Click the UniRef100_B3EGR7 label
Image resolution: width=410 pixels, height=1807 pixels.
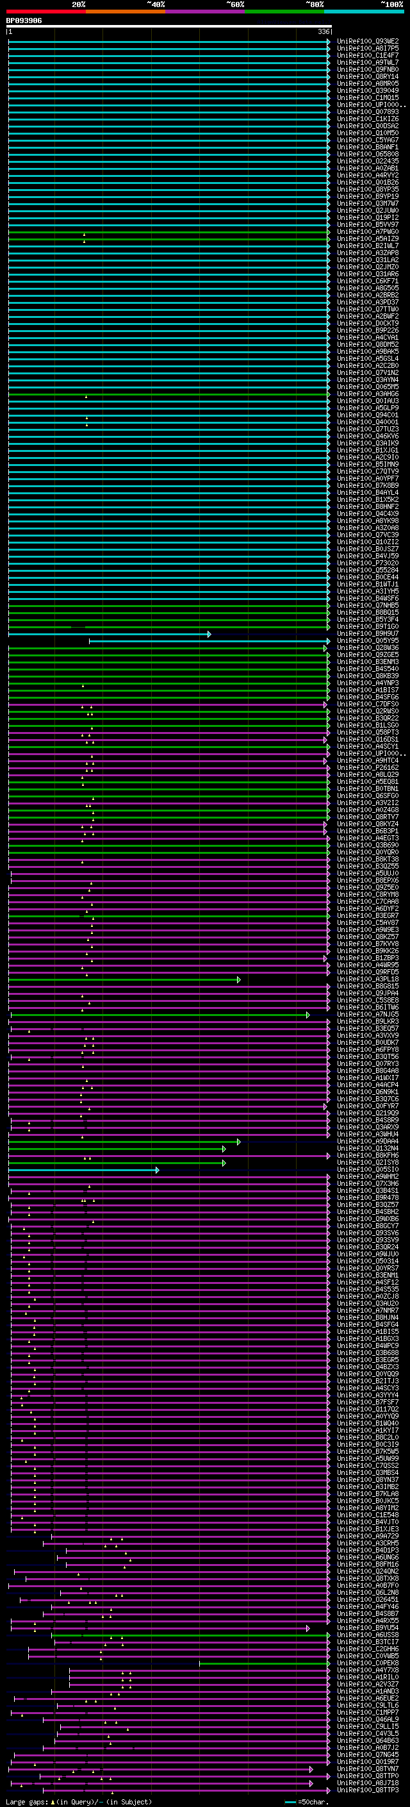tap(368, 916)
